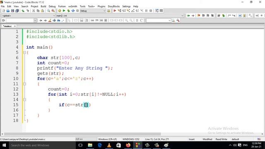The image size is (265, 149).
Task: Copy selection with the Copy icon
Action: [38, 11]
